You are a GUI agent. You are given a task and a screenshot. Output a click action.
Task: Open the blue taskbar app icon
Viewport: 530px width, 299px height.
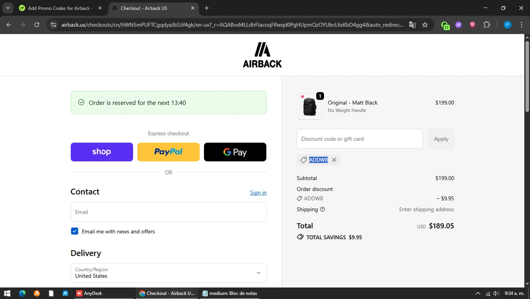point(65,293)
